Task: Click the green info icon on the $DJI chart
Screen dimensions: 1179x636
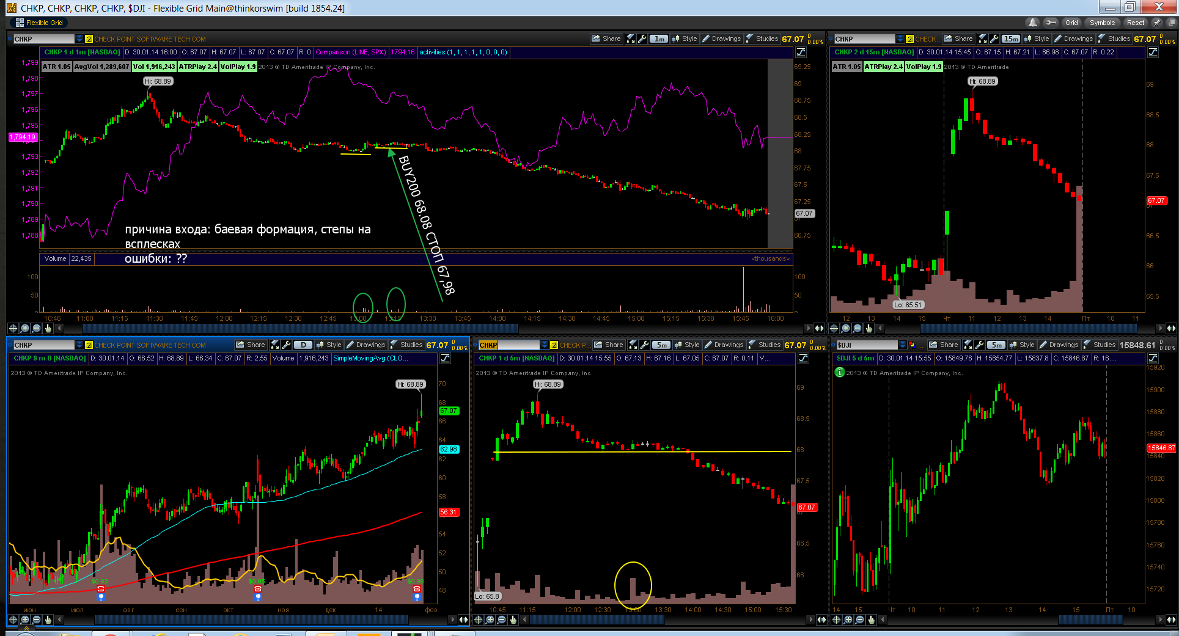Action: pyautogui.click(x=840, y=373)
